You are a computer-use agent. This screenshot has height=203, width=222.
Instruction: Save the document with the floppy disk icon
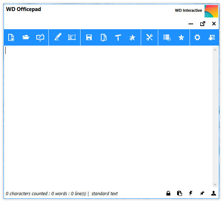point(89,37)
